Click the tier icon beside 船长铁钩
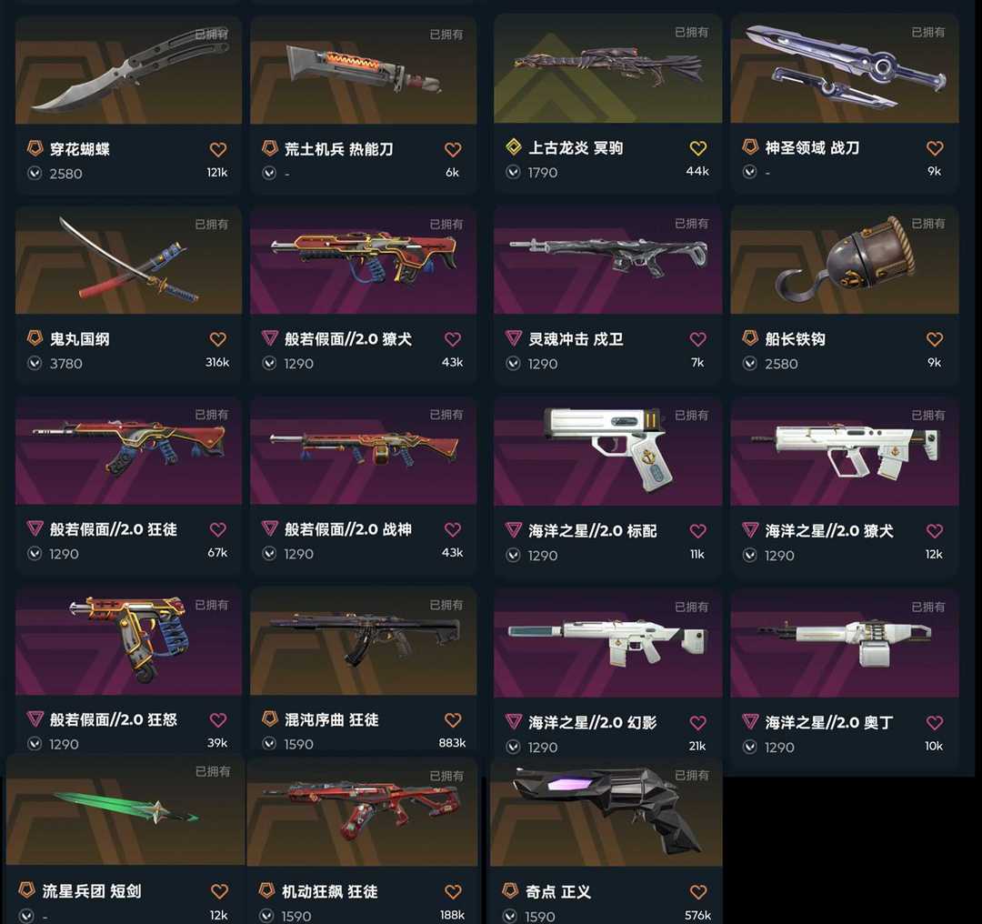The width and height of the screenshot is (982, 924). click(749, 338)
